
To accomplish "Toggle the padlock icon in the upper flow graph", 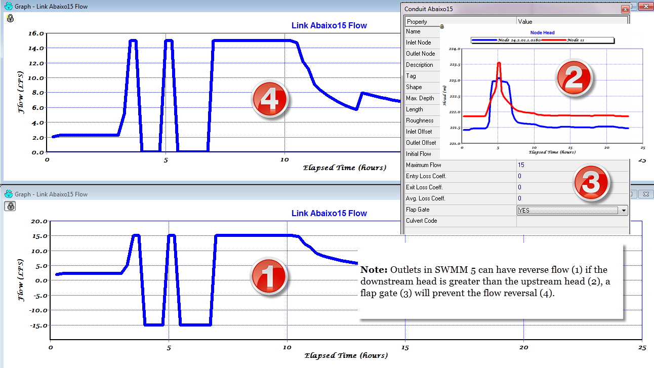I will click(10, 18).
